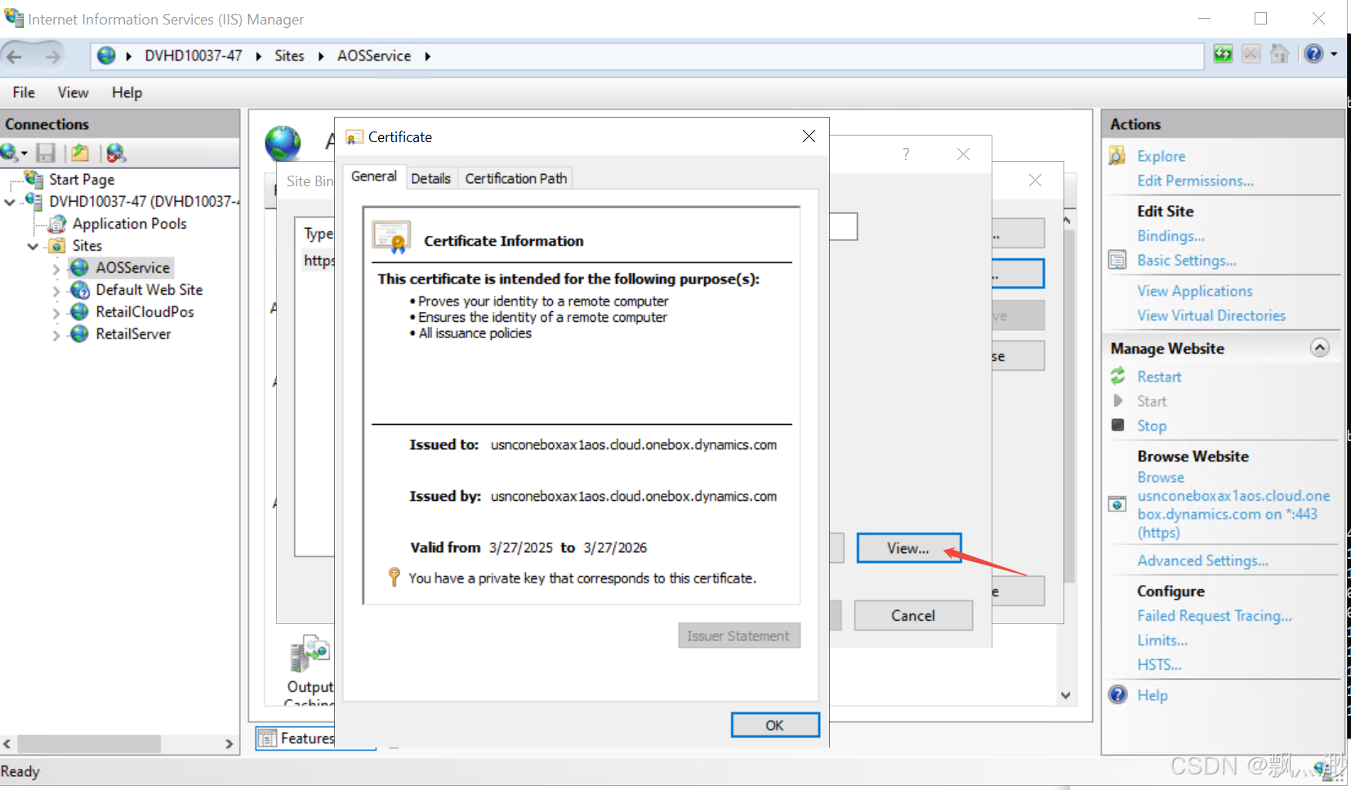Click the create connection globe icon

click(11, 153)
